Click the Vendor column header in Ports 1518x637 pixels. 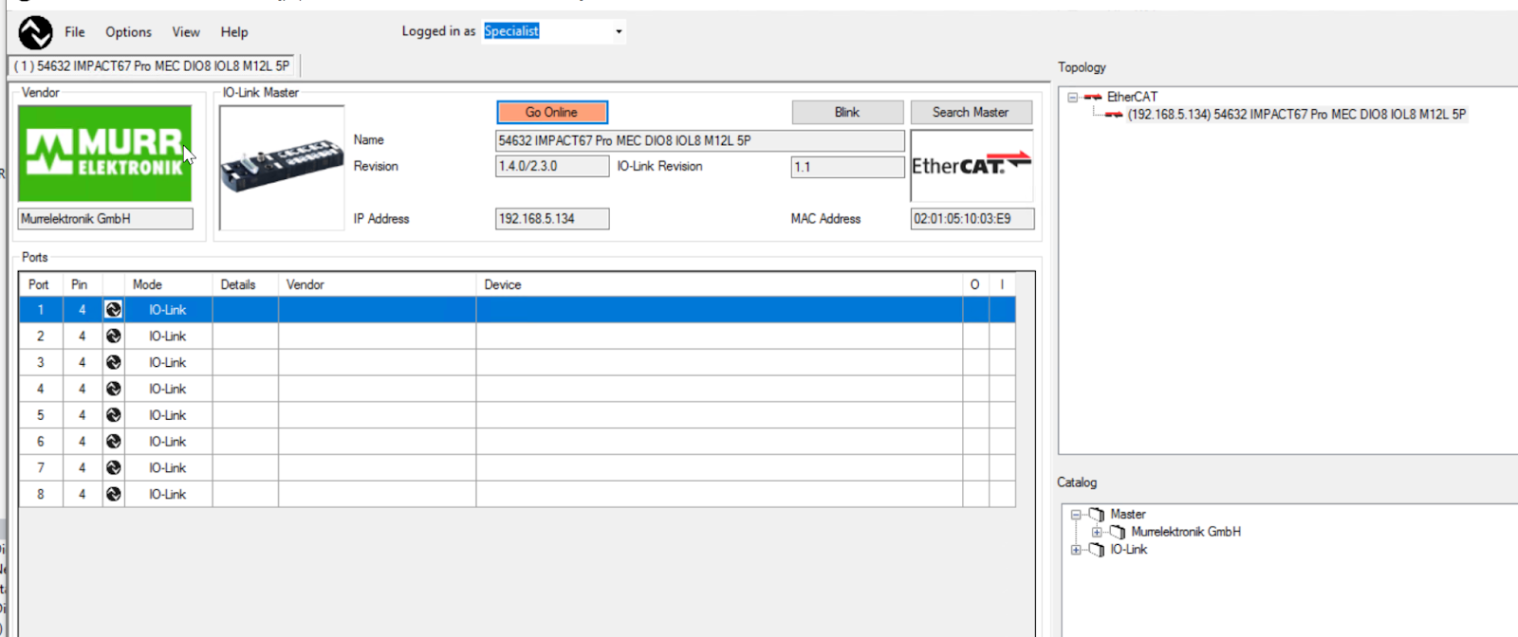pyautogui.click(x=377, y=284)
